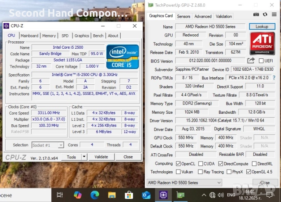Toggle the OpenCL checkbox
Screen dimensions: 281x202
coord(178,164)
